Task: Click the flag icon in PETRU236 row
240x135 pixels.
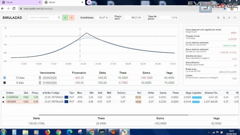Action: 66,102
